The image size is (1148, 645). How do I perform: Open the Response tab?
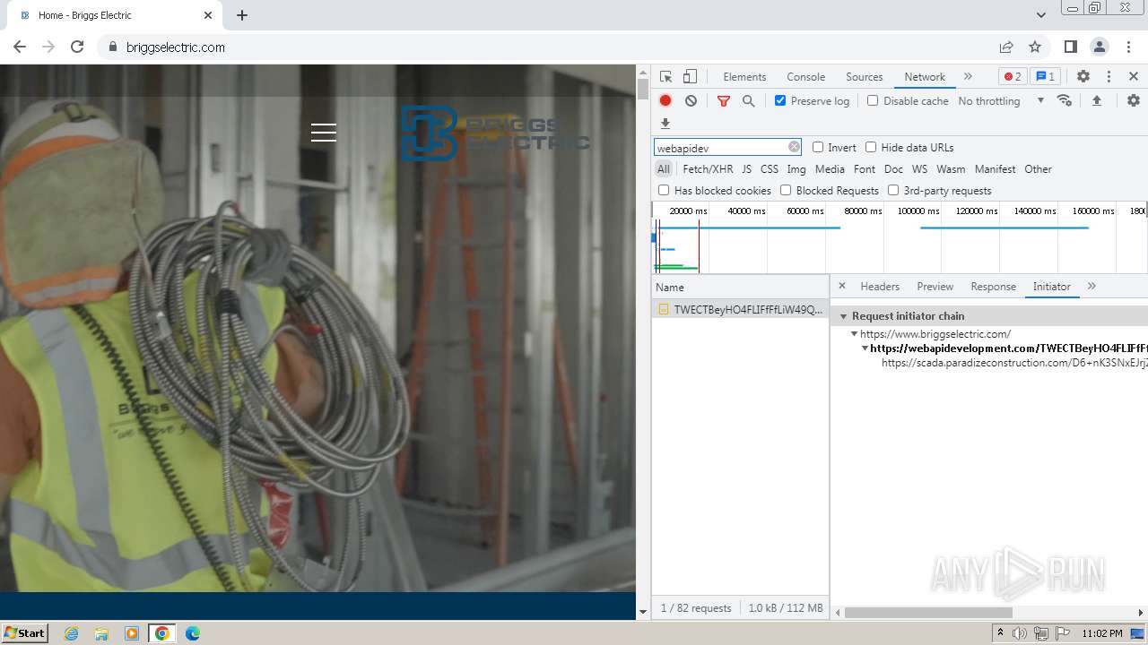(x=993, y=286)
